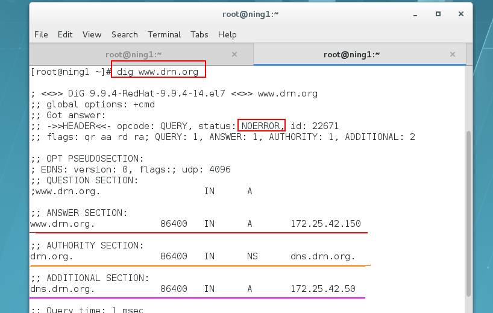The width and height of the screenshot is (493, 313).
Task: Open the Tabs menu
Action: tap(199, 34)
